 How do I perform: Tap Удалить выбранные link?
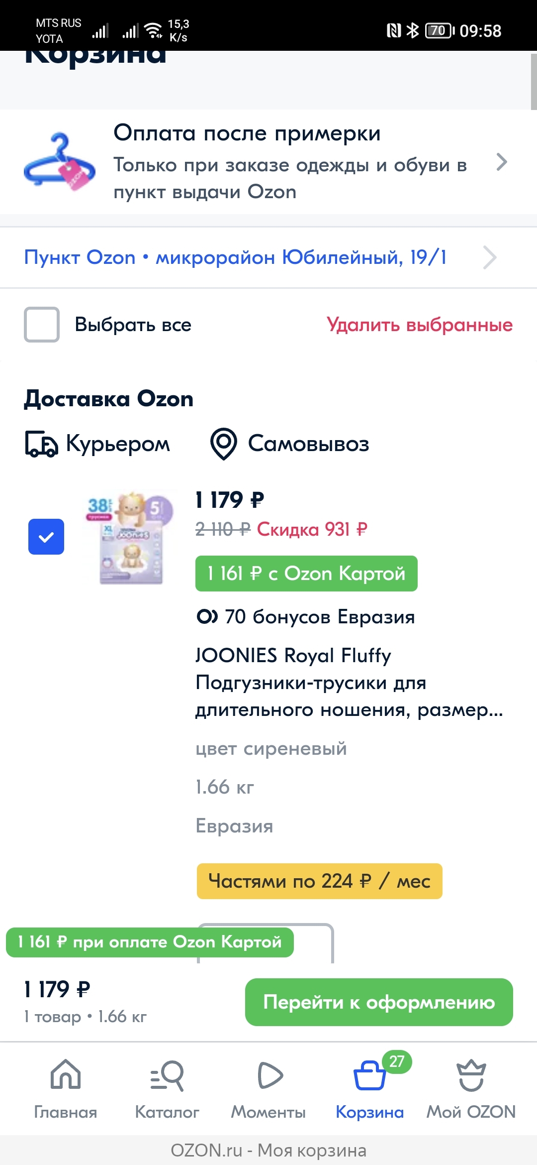419,325
